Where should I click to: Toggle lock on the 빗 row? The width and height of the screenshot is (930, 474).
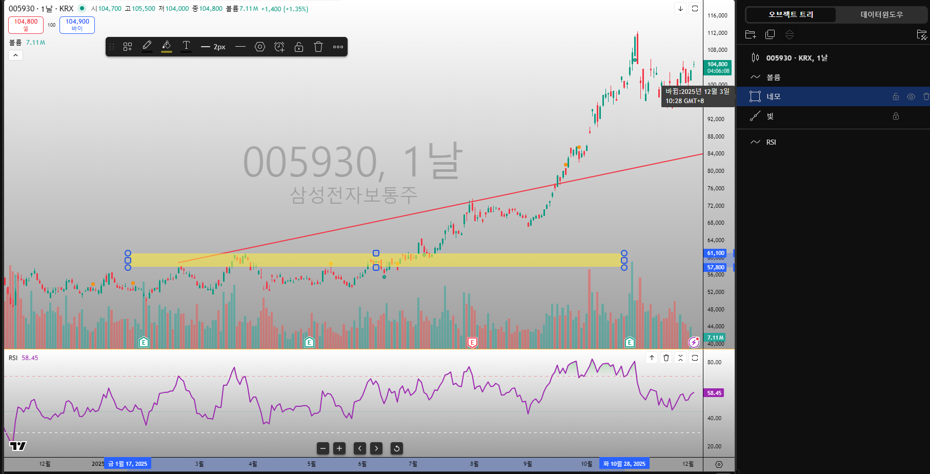896,116
